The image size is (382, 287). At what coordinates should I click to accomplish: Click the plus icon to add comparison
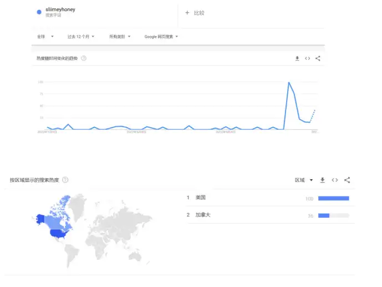point(187,13)
